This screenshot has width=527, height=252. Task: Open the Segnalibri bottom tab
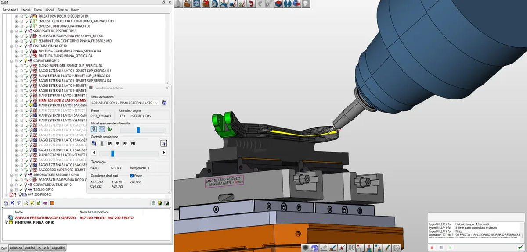(58, 248)
